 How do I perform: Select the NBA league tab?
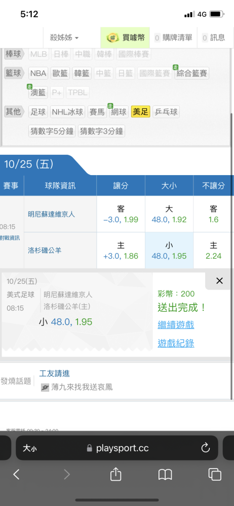[38, 73]
